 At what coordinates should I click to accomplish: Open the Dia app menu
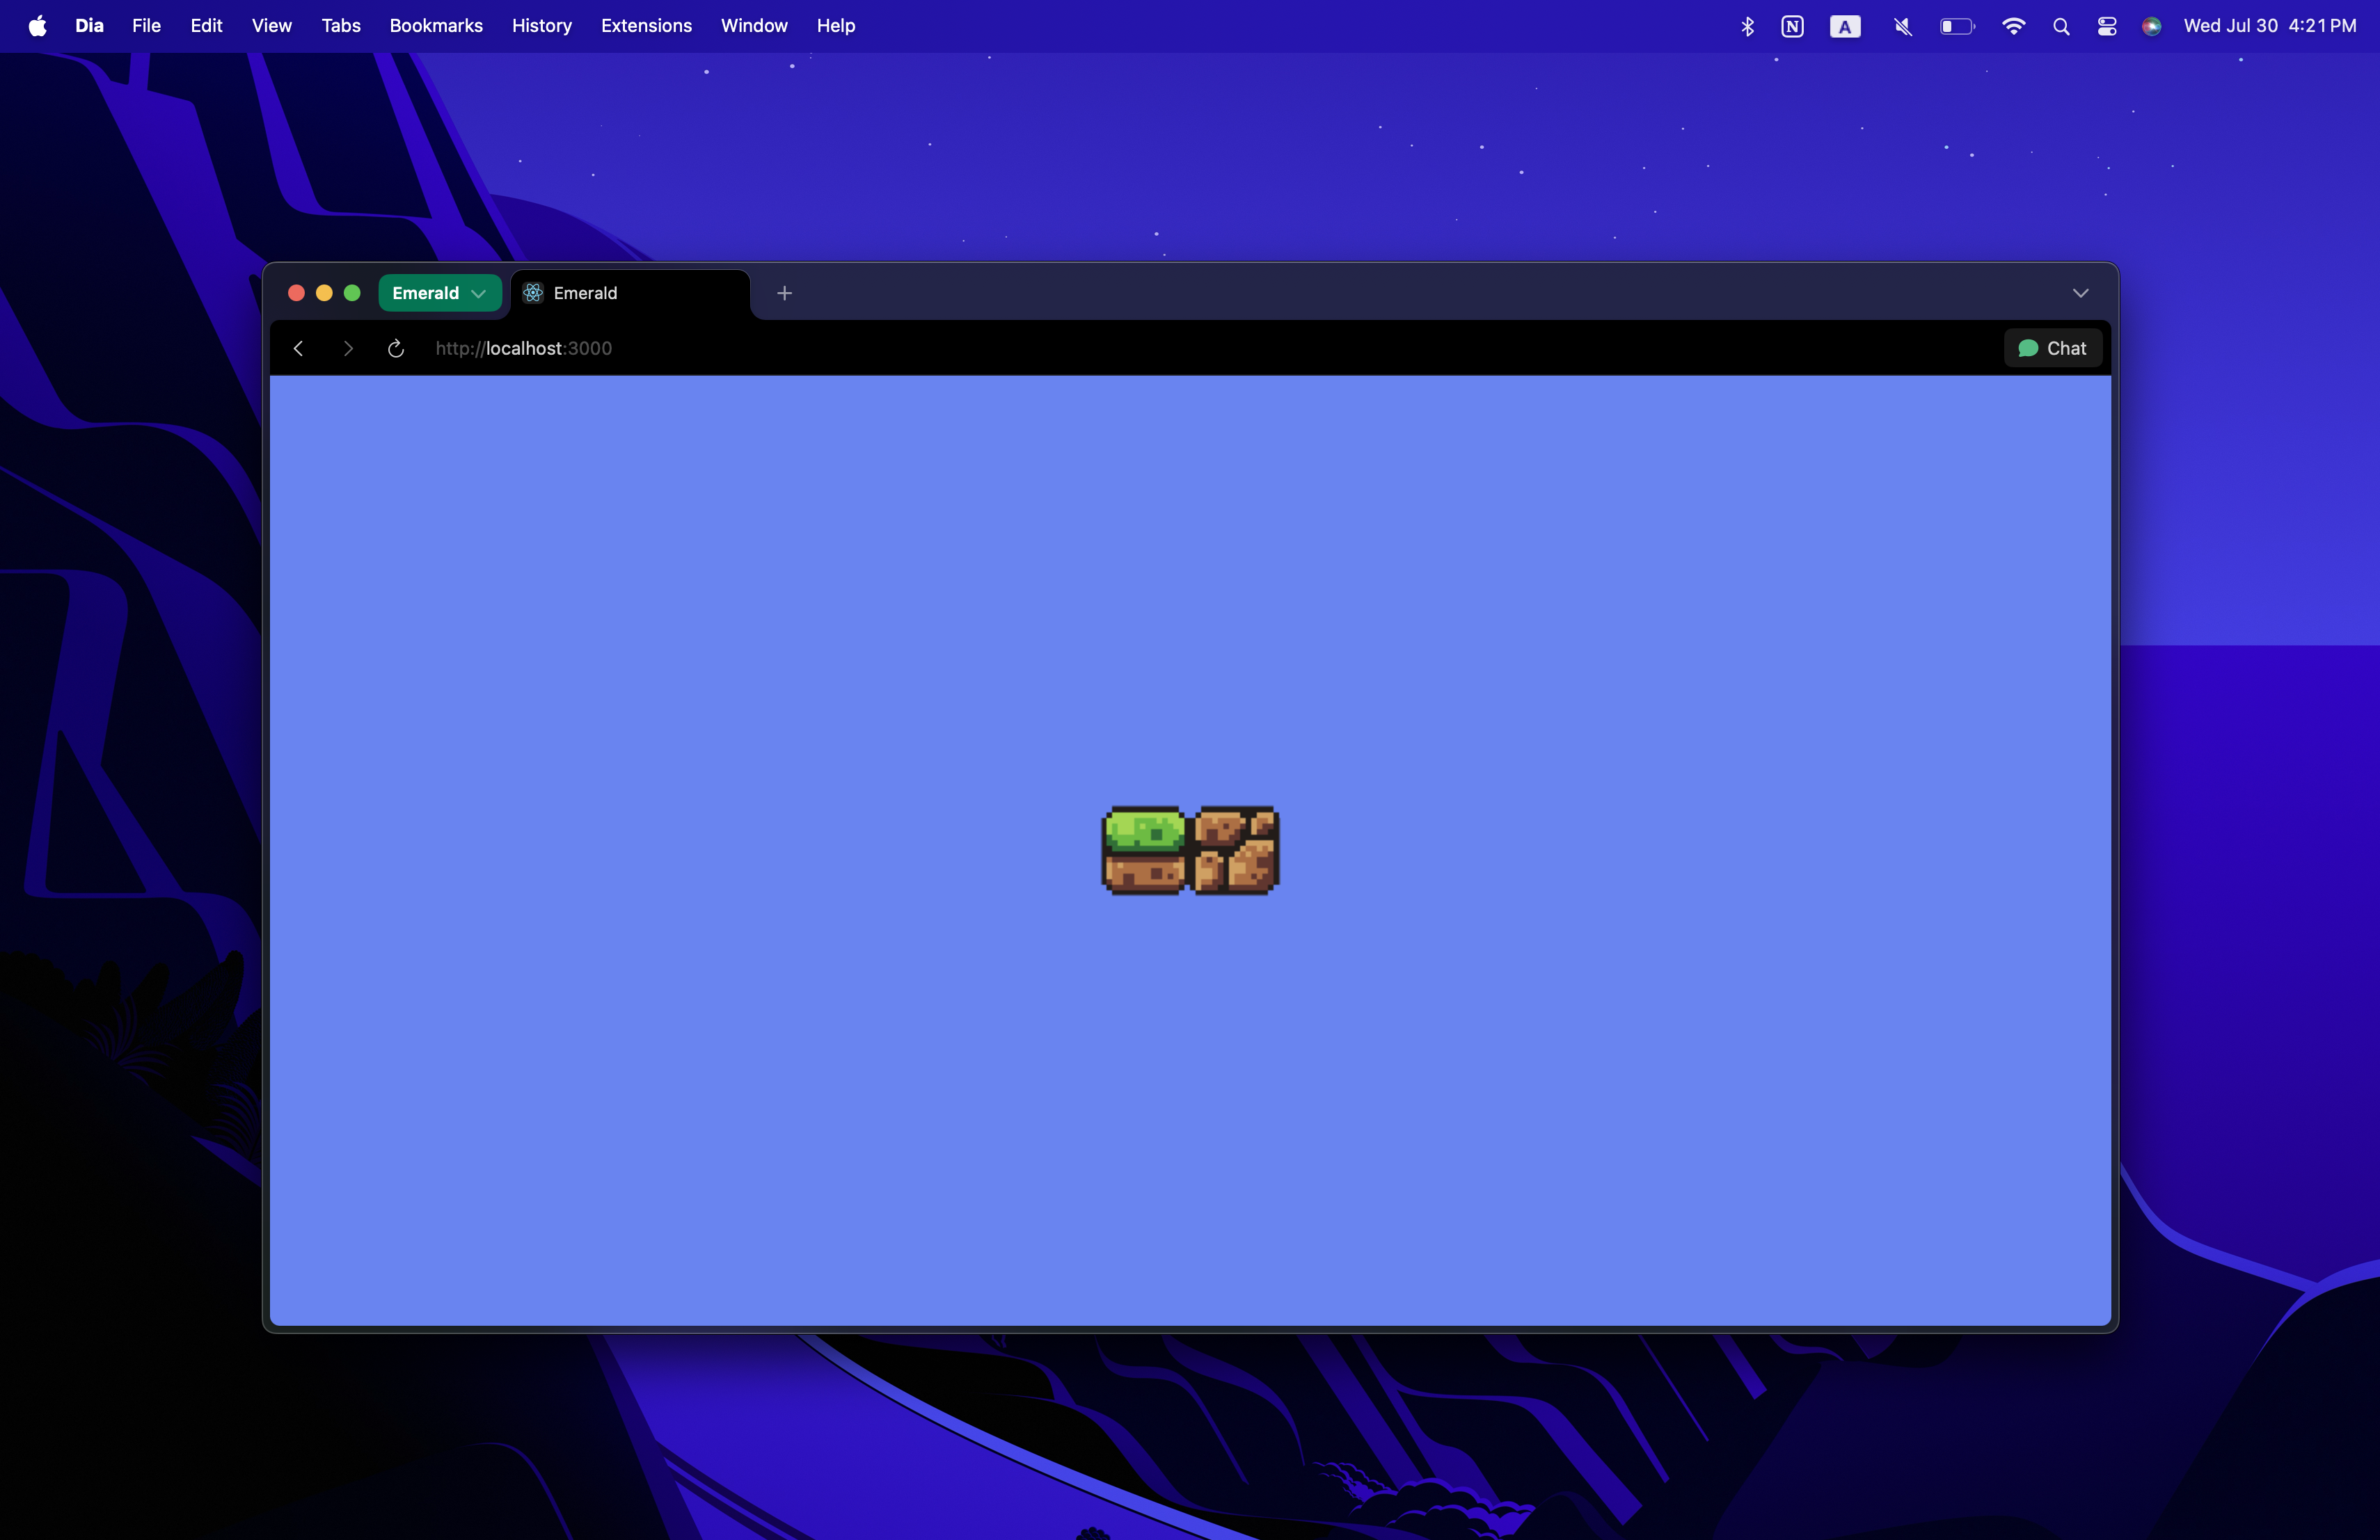pyautogui.click(x=89, y=26)
